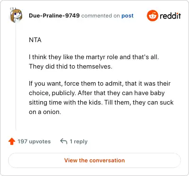Click the 'martyr role' comment sentence
Screen dimensions: 189x176
(x=94, y=57)
